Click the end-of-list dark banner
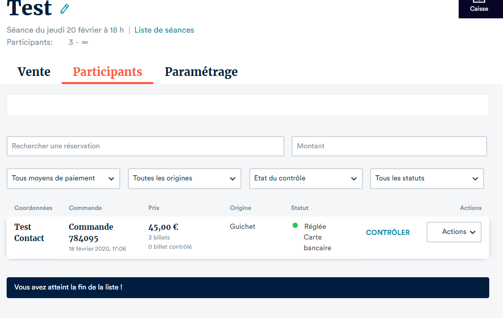 [248, 287]
